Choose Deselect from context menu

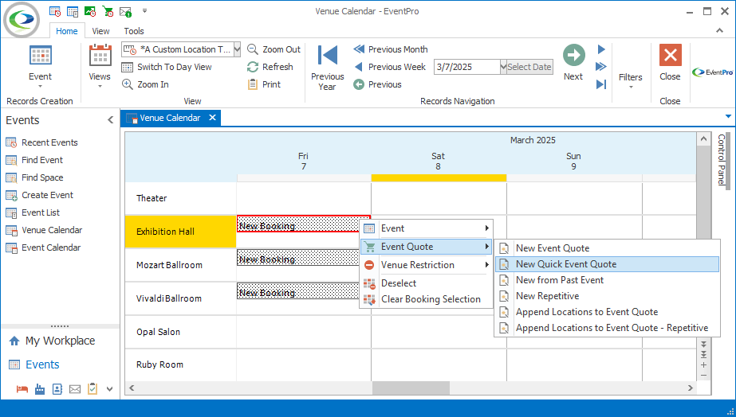[427, 283]
